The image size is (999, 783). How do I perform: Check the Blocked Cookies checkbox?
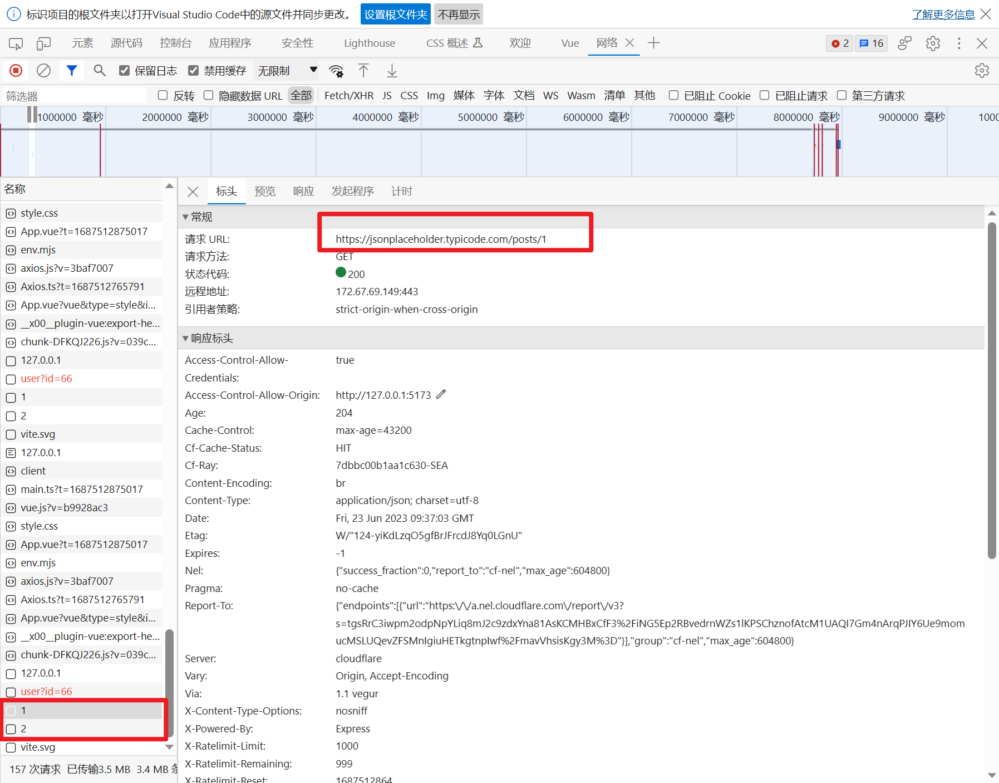point(673,95)
